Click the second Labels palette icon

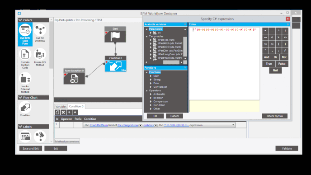(x=40, y=137)
